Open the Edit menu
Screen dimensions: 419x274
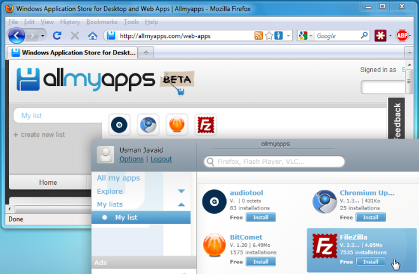pos(29,22)
